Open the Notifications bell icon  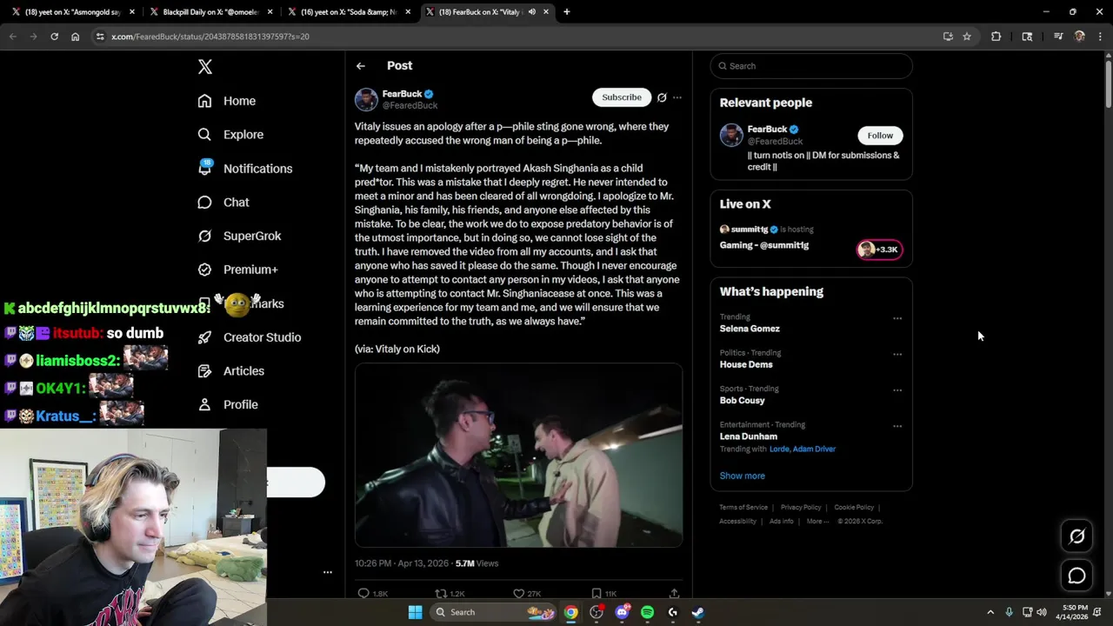click(x=204, y=169)
